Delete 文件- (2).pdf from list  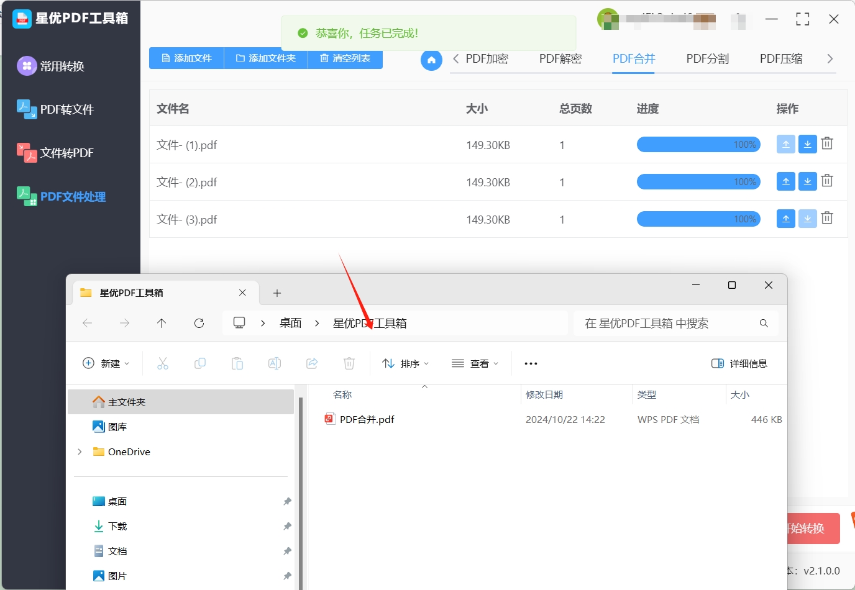point(827,181)
